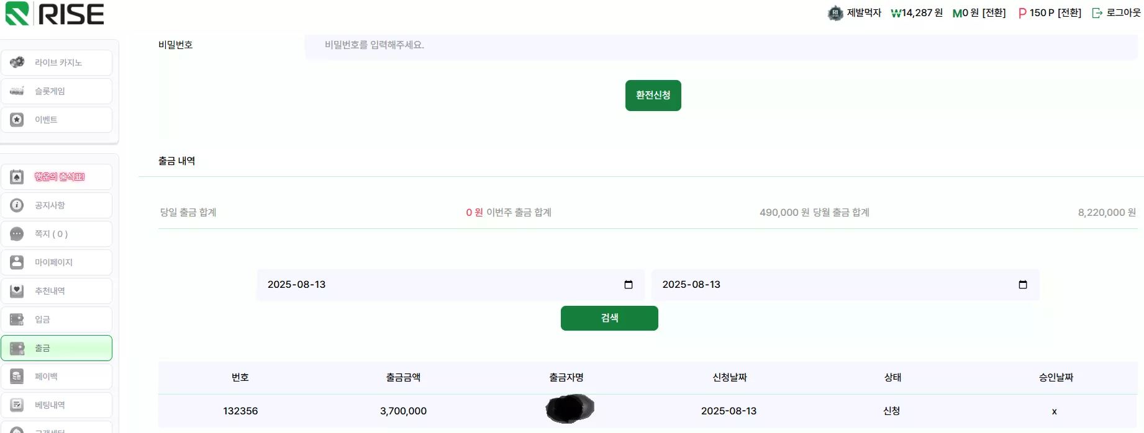Open the 라이브 카지노 chip icon

tap(17, 62)
